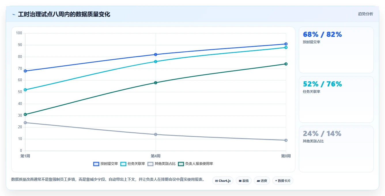Click 按时提交率 caption under 68% / 82%
Screen dimensions: 385x196
coord(312,42)
